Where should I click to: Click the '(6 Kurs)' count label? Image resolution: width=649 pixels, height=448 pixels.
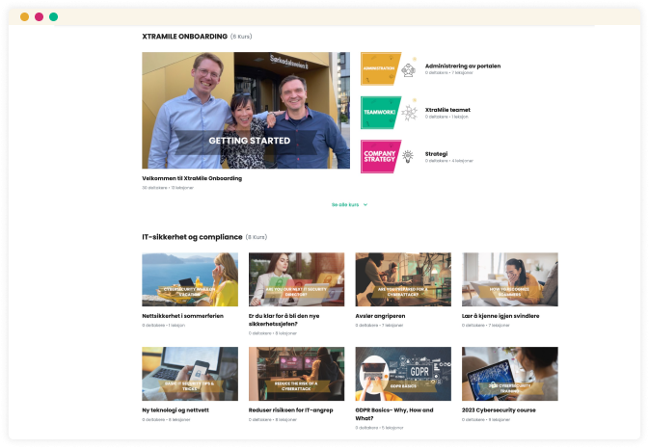click(241, 37)
